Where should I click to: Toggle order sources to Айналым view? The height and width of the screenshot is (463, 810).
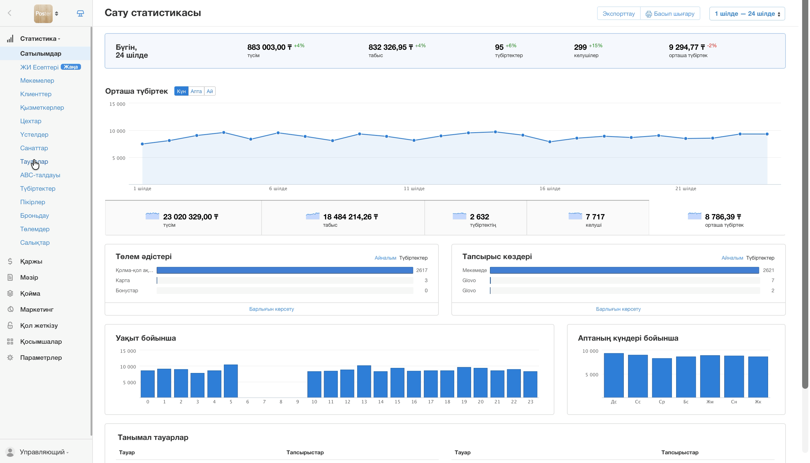click(x=732, y=258)
